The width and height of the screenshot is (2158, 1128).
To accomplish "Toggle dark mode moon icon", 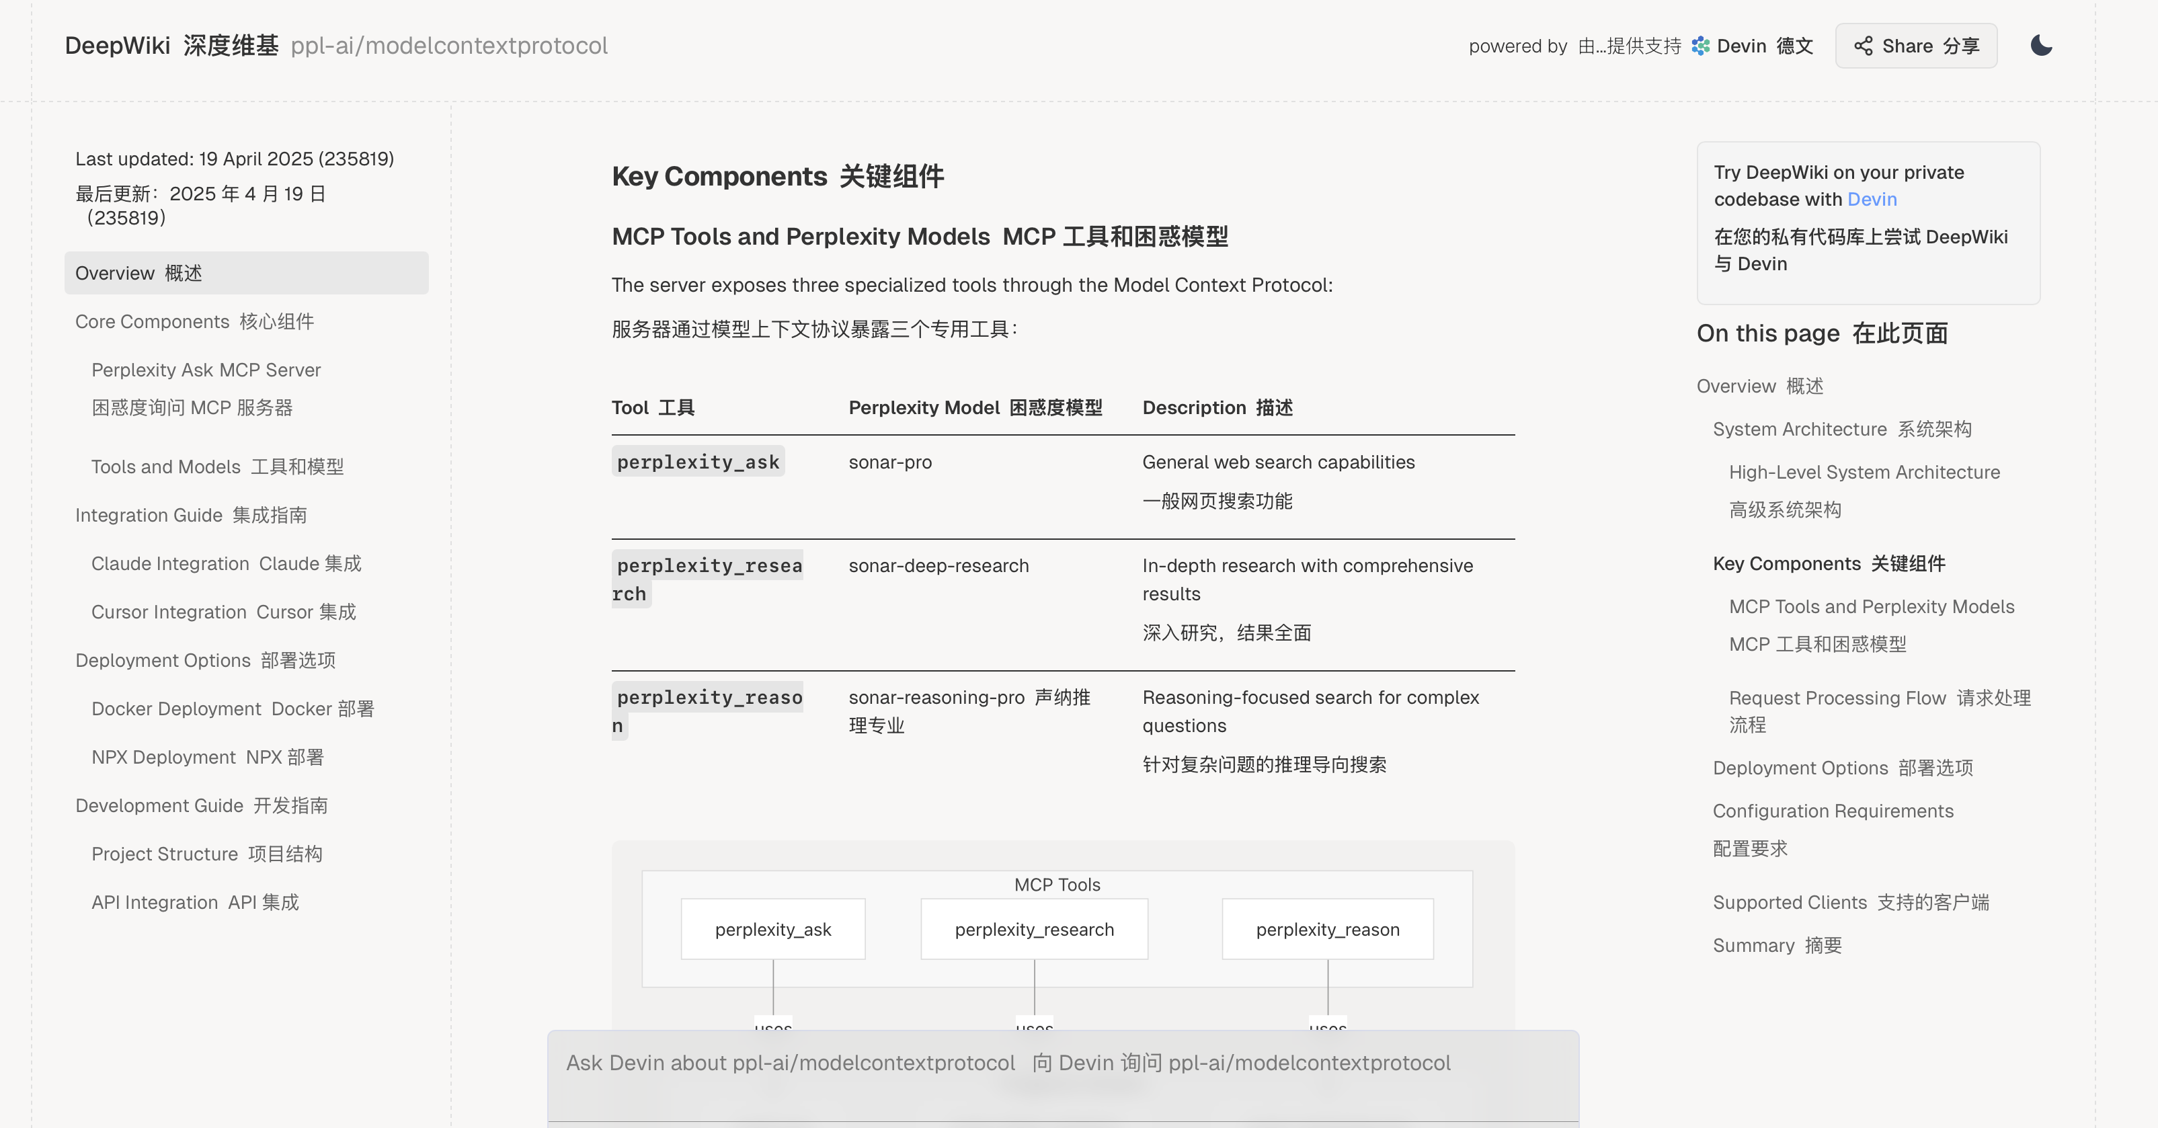I will click(2041, 45).
